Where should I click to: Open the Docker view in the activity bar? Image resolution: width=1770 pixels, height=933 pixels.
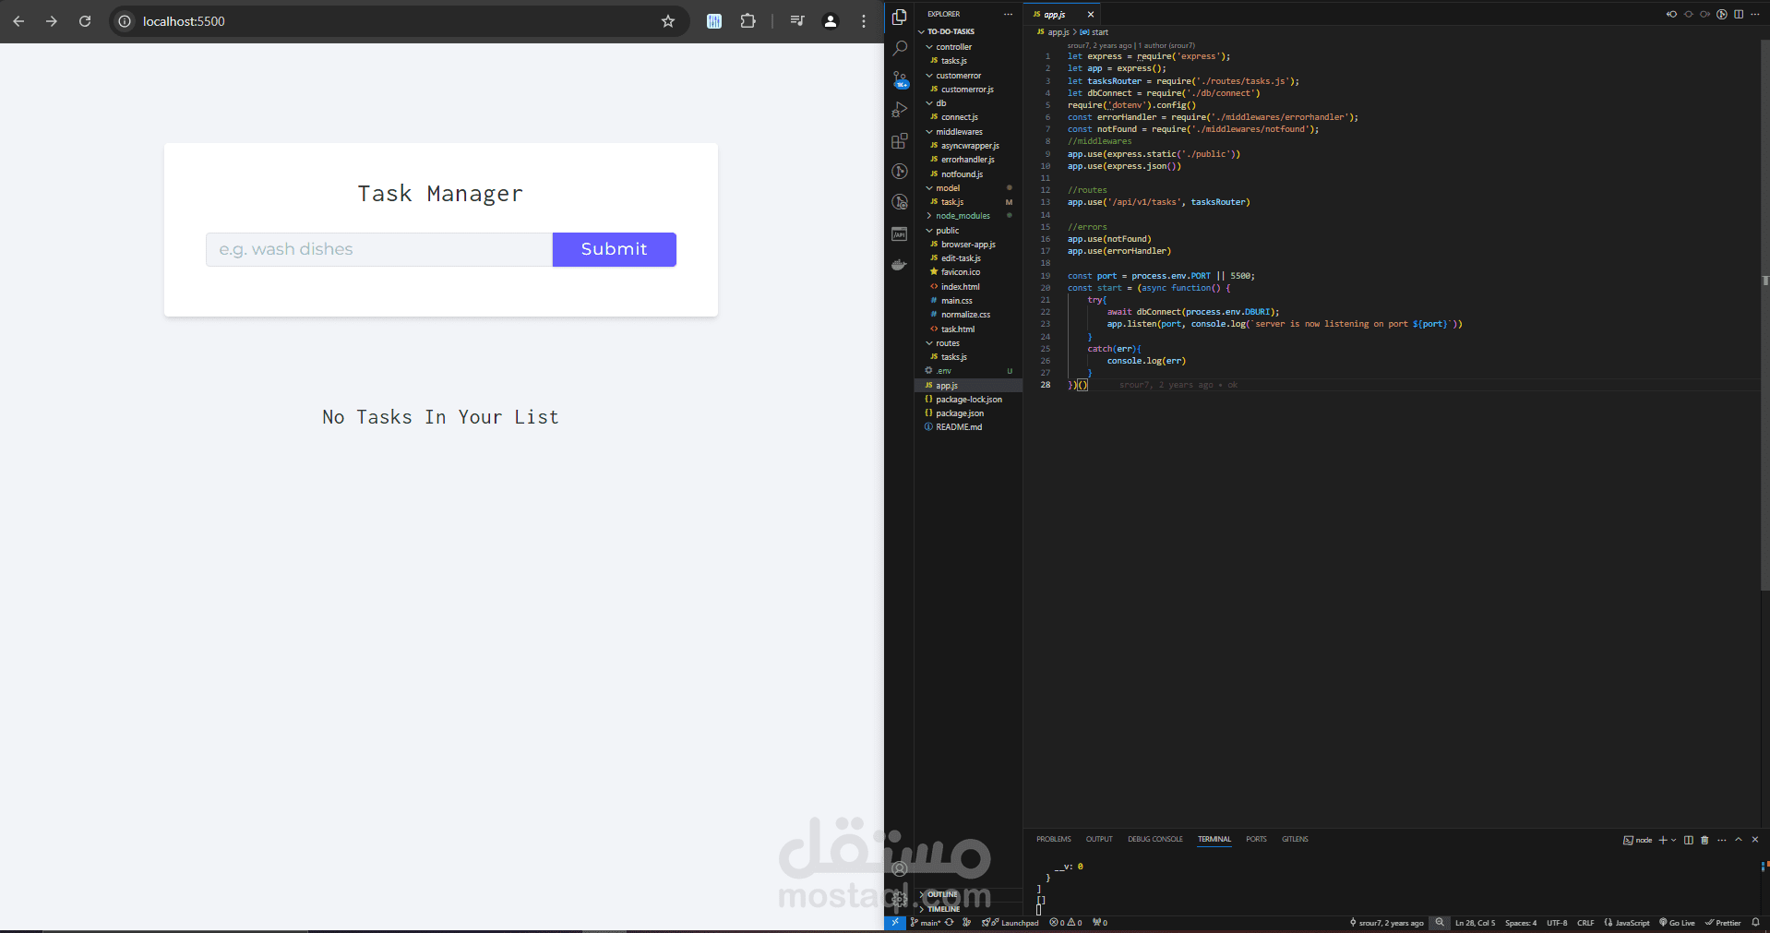coord(900,265)
